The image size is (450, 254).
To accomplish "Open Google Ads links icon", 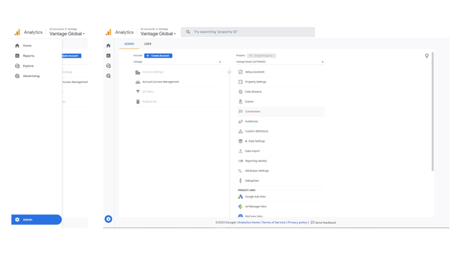I will click(x=240, y=196).
